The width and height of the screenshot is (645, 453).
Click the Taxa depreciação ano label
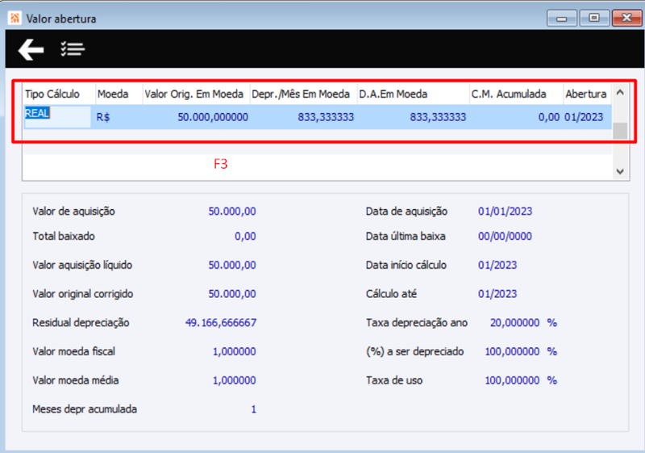coord(417,322)
